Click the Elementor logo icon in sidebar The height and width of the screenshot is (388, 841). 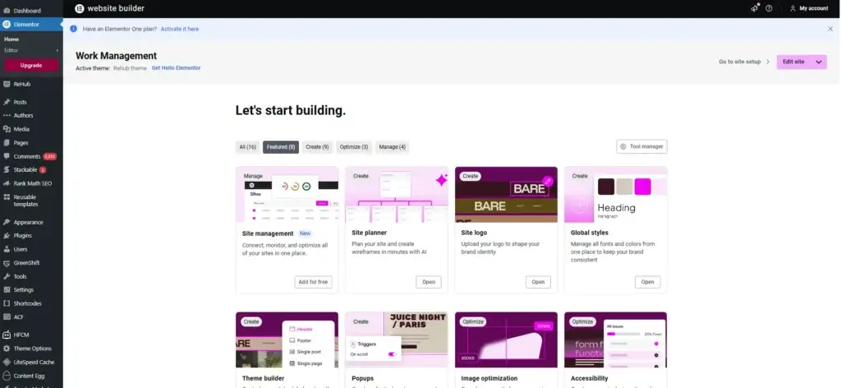click(x=7, y=24)
